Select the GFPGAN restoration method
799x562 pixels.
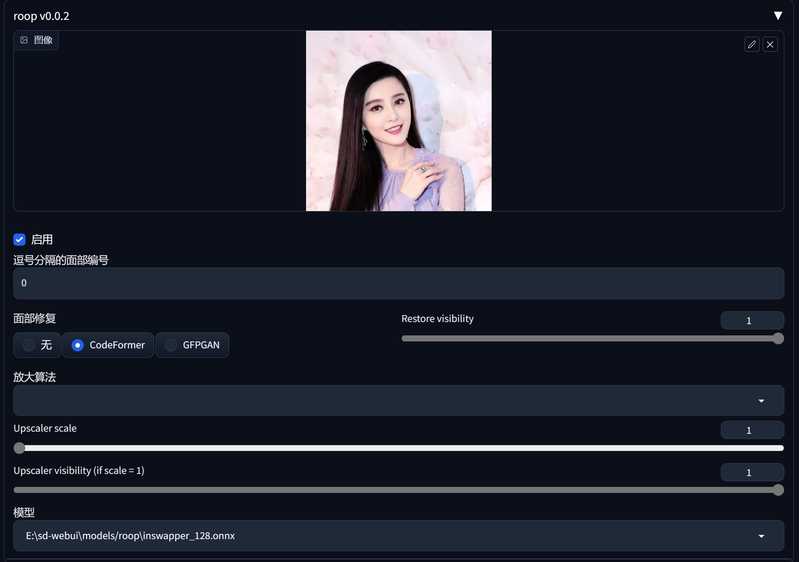click(x=192, y=345)
